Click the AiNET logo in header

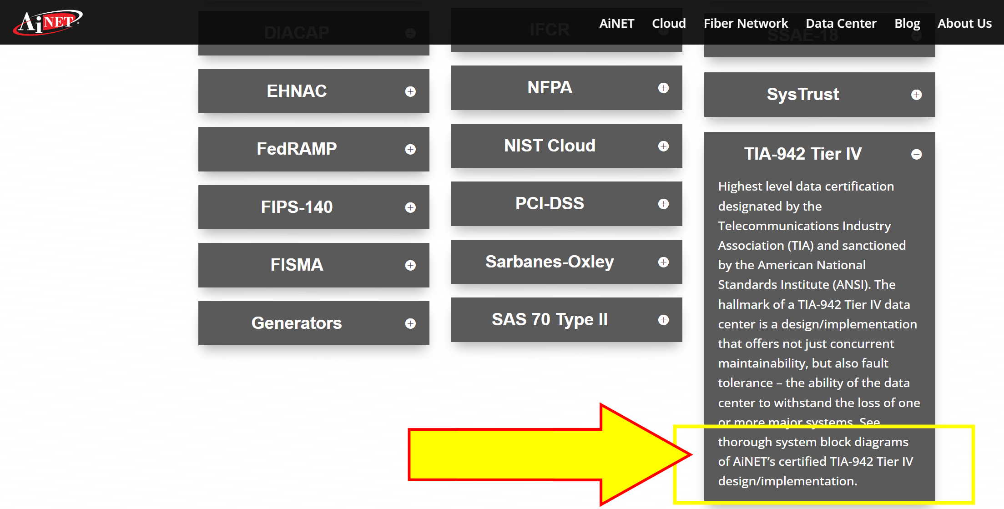click(x=48, y=22)
